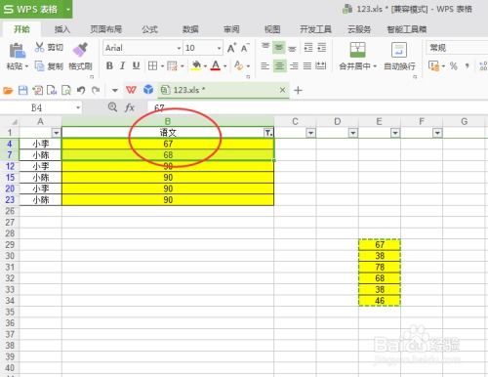Toggle Underline formatting

[136, 66]
